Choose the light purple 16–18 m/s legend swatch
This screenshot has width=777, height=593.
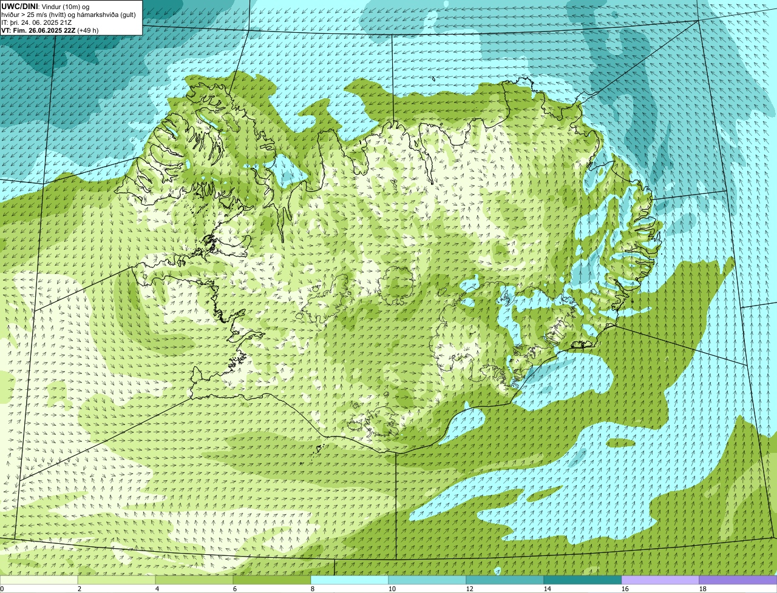coord(660,580)
